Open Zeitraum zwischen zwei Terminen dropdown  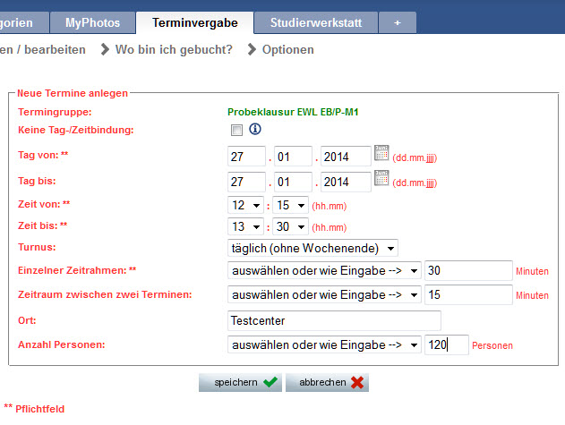click(324, 294)
